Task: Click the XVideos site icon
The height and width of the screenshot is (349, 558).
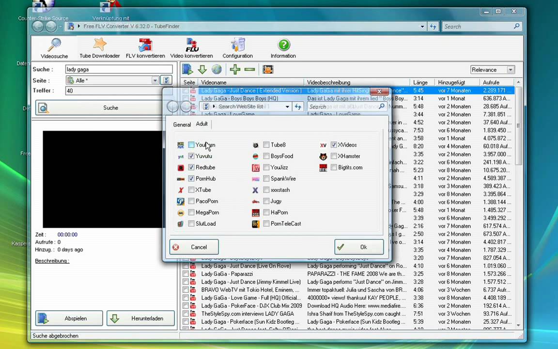Action: tap(323, 145)
